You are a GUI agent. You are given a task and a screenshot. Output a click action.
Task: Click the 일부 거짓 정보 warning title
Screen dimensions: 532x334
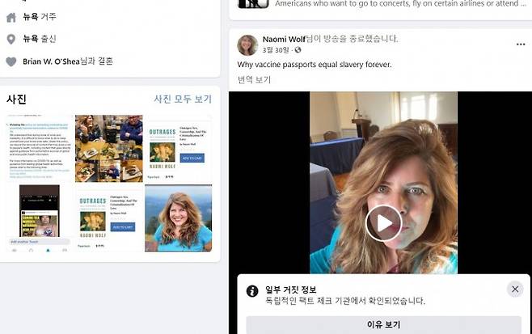[291, 290]
